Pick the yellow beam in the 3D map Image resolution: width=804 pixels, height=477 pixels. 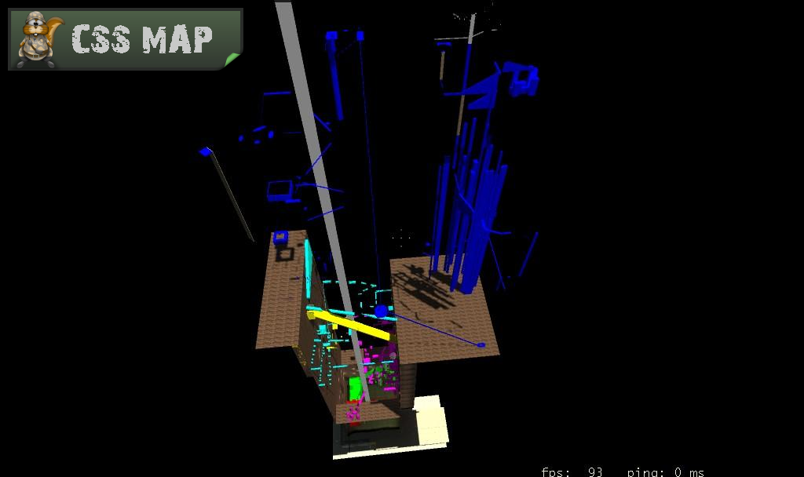349,324
